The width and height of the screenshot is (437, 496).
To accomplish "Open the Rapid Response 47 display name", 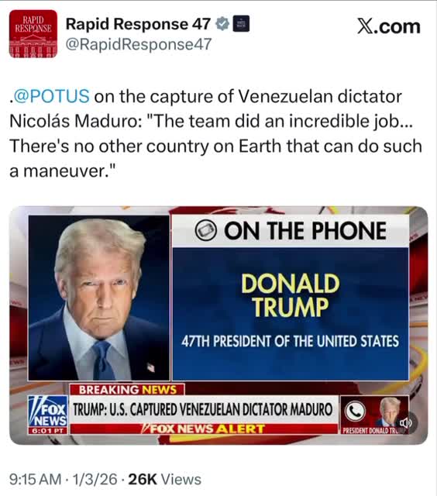I will coord(138,24).
